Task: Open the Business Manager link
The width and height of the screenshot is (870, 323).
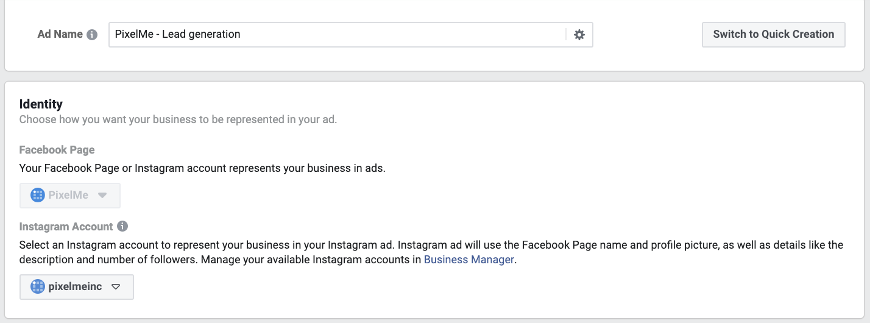Action: pyautogui.click(x=470, y=260)
